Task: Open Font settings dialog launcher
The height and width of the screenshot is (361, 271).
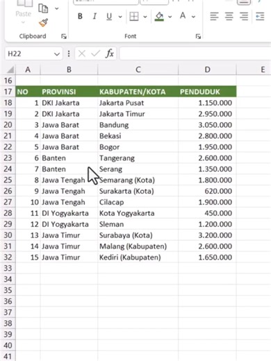Action: point(198,36)
